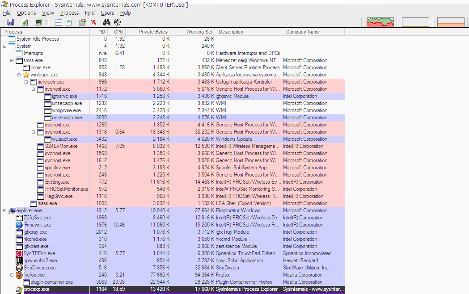This screenshot has height=294, width=469.
Task: Click the View DLLs/Handles document icon
Action: [x=69, y=22]
